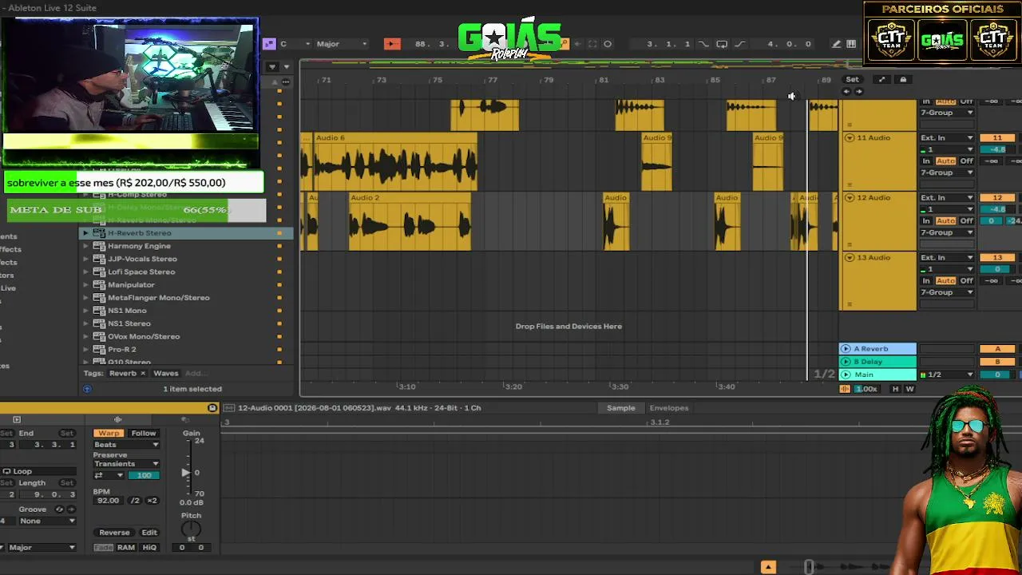Jump to previous locator arrow
Image resolution: width=1022 pixels, height=575 pixels.
[846, 91]
